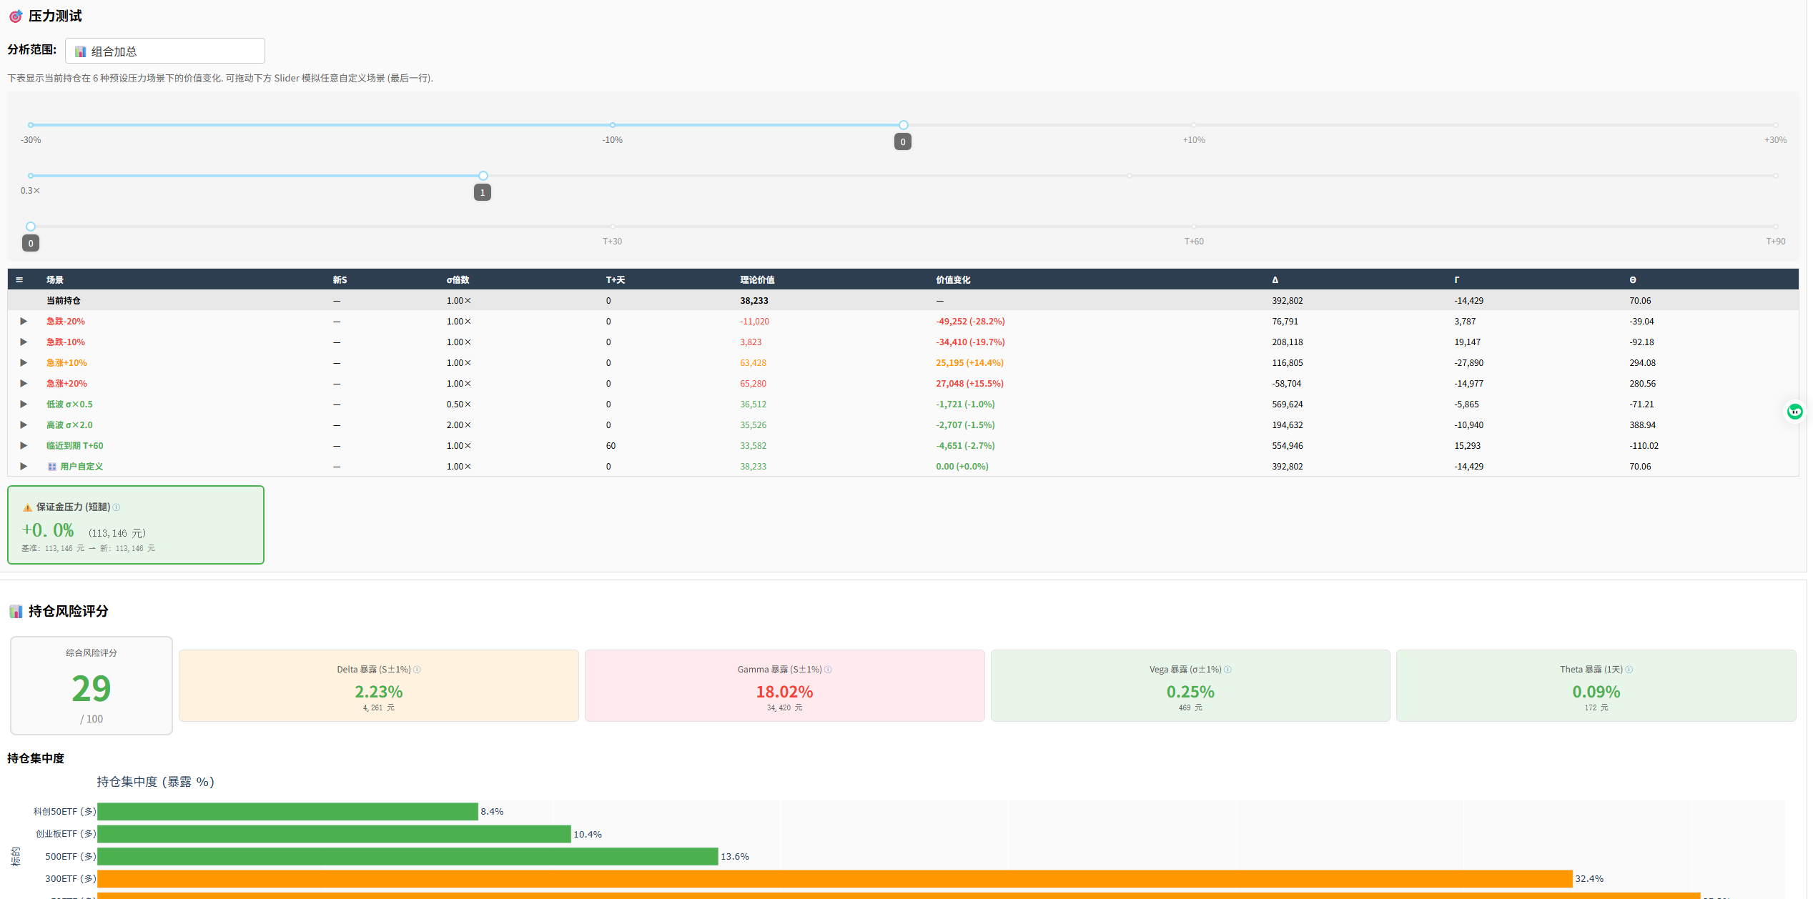Click the T+ days slider handle at 0
This screenshot has width=1813, height=899.
31,227
